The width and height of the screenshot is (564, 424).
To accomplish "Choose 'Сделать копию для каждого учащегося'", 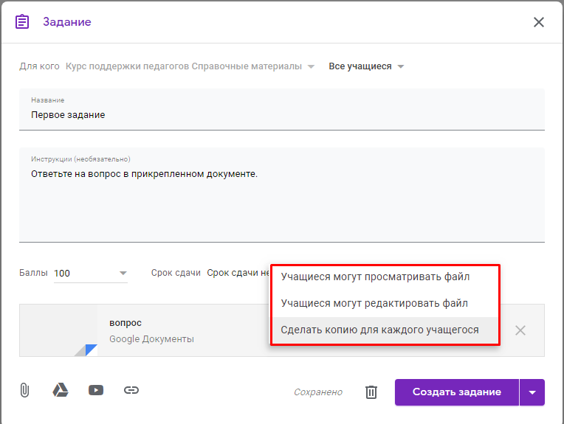I will (x=385, y=330).
